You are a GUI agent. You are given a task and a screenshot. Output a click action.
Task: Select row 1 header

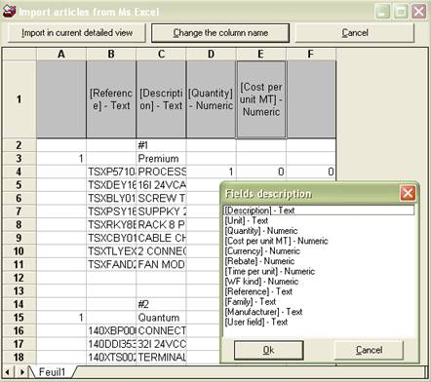click(x=20, y=99)
